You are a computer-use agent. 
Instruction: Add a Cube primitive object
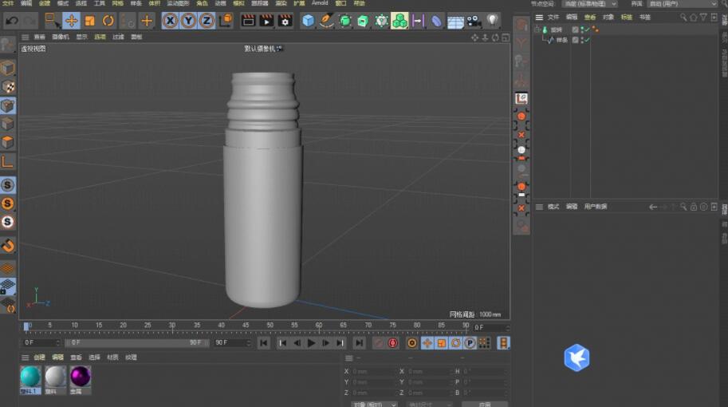point(308,21)
